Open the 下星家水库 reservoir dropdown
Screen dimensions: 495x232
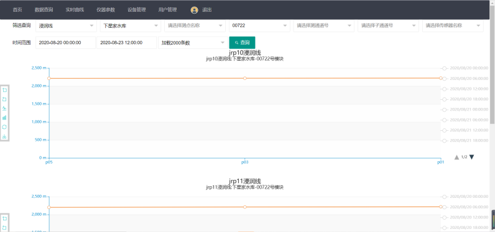click(x=131, y=26)
